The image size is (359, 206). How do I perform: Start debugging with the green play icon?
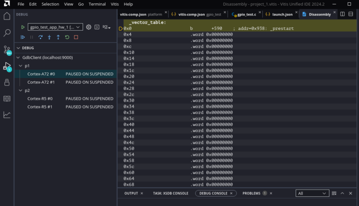(23, 27)
